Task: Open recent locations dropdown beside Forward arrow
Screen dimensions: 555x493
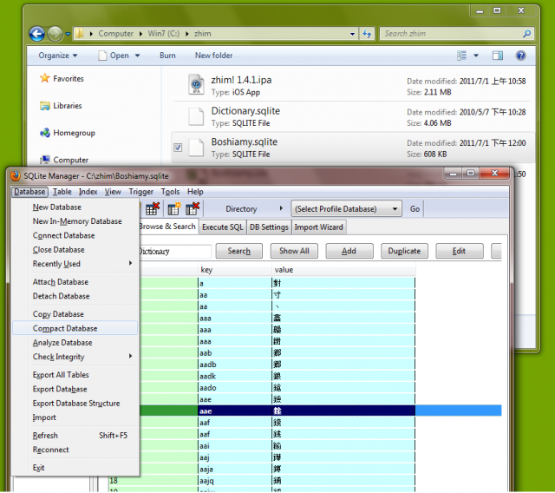Action: coord(68,34)
